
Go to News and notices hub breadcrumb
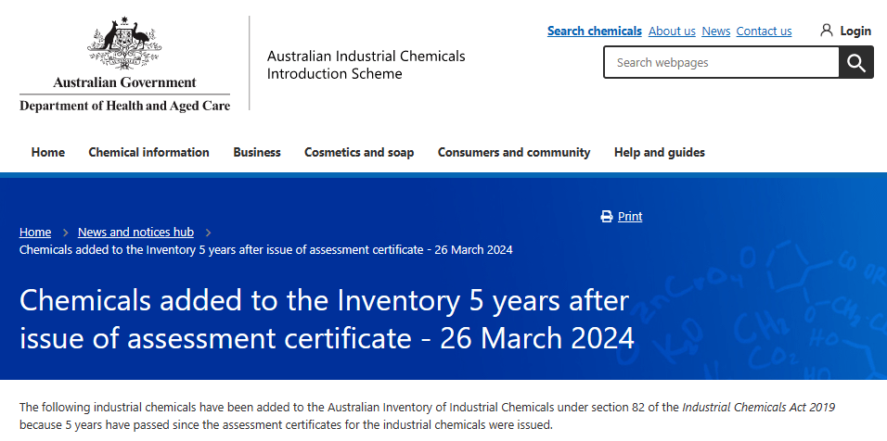tap(135, 233)
